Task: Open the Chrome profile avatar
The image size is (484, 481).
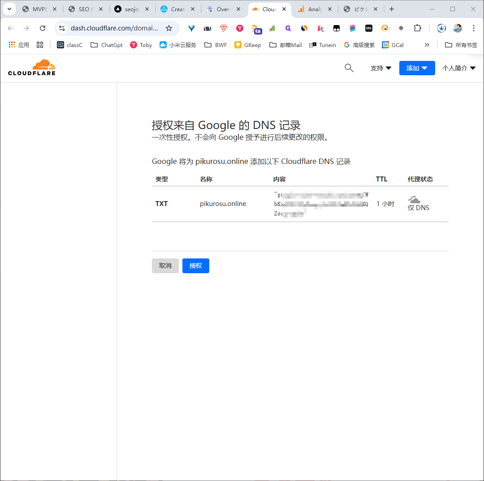Action: coord(458,28)
